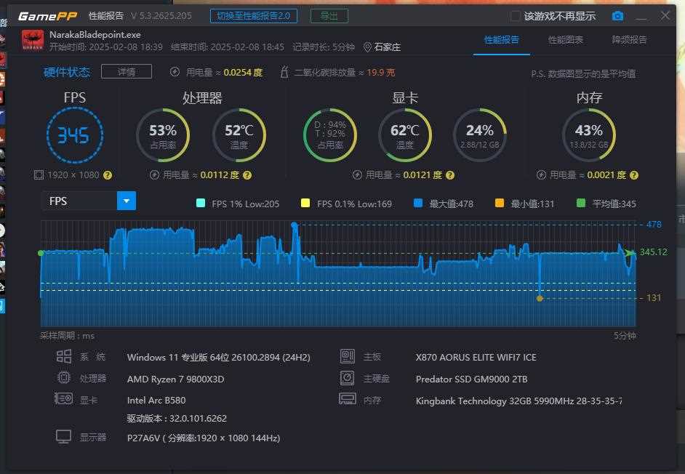685x474 pixels.
Task: Click the 最大值:478 legend label
Action: click(x=452, y=204)
